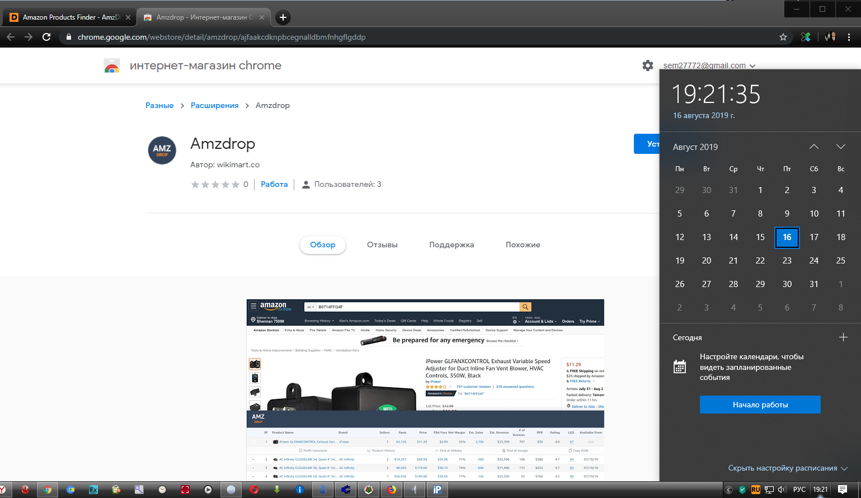Click the Amzdrop AMZ extension logo

click(x=162, y=151)
